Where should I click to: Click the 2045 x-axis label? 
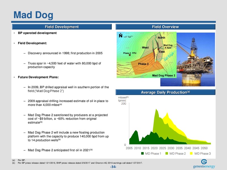click(196, 148)
